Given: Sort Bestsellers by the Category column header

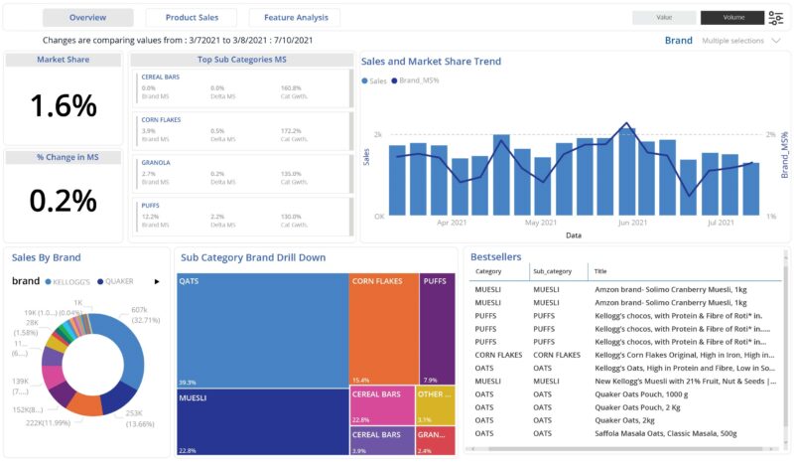Looking at the screenshot, I should pyautogui.click(x=488, y=270).
